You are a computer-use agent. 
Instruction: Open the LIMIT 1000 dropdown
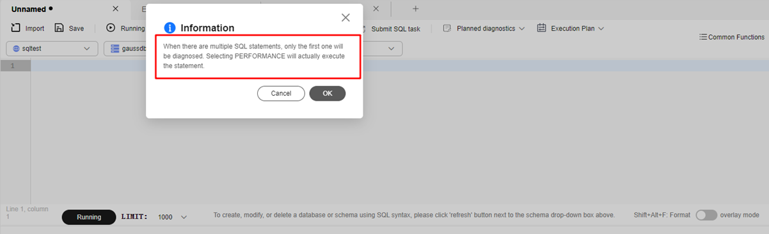pos(184,217)
